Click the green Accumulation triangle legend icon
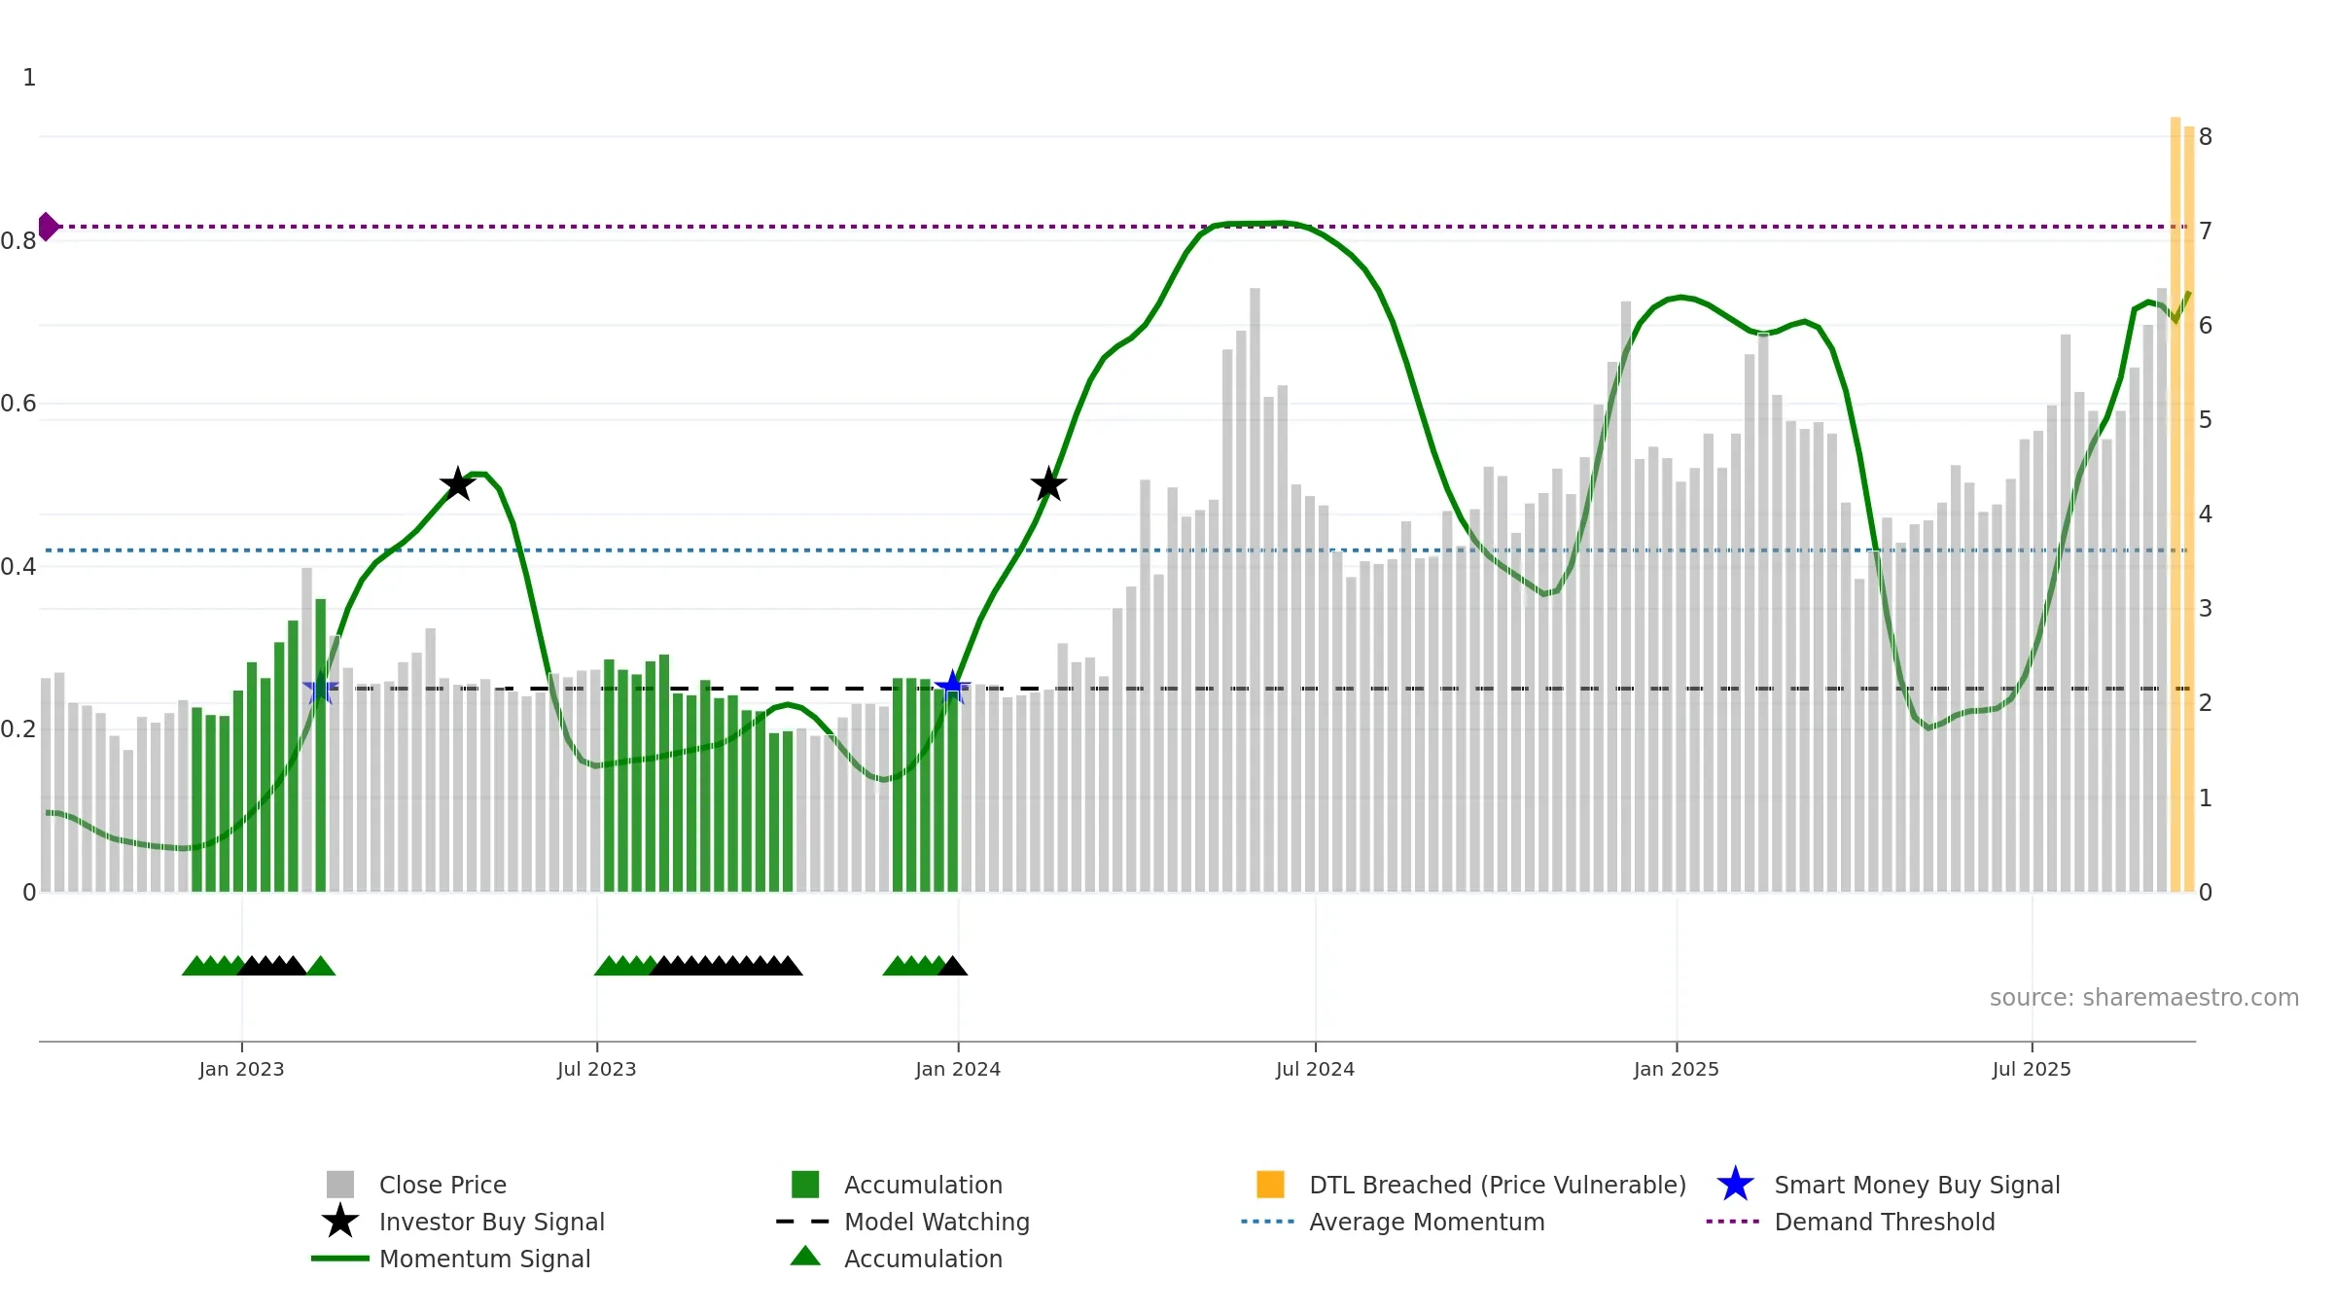The image size is (2334, 1313). [x=805, y=1257]
